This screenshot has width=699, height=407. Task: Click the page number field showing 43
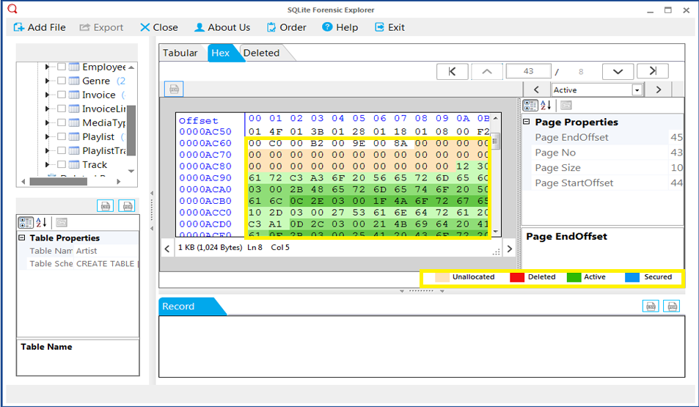coord(528,71)
